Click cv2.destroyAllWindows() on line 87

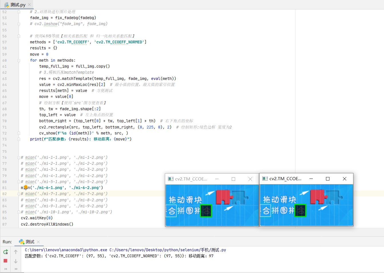[x=47, y=224]
